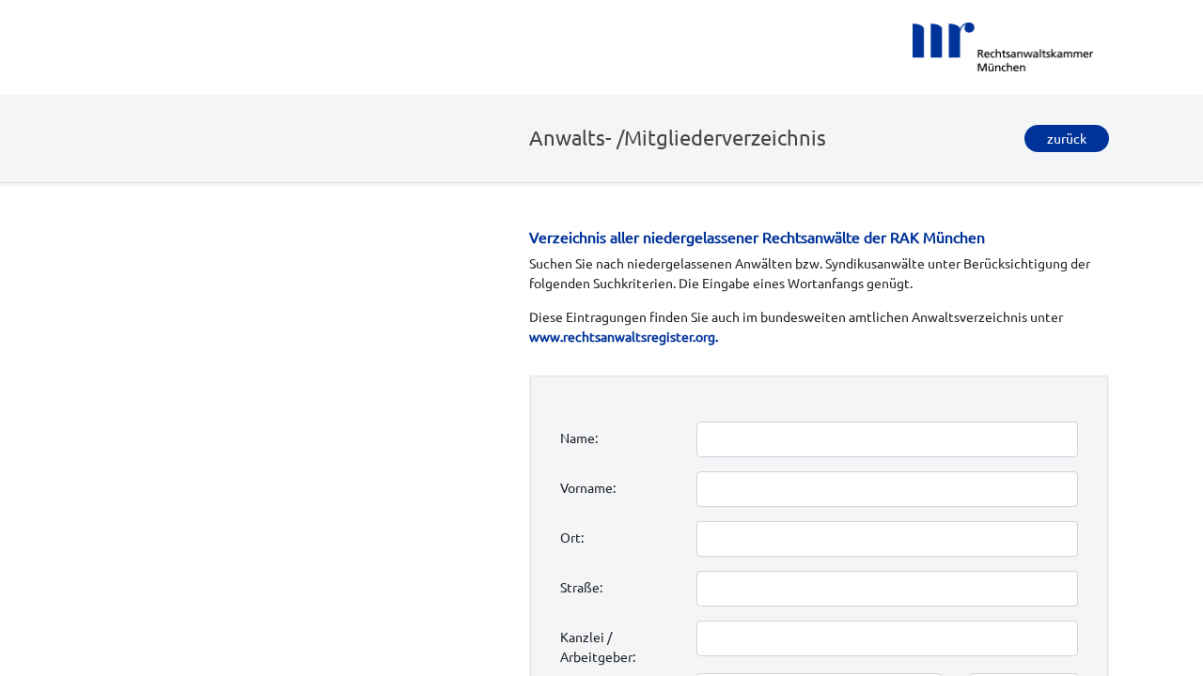This screenshot has width=1203, height=676.
Task: Open the www.rechtsanwaltsregister.org link
Action: [x=623, y=337]
